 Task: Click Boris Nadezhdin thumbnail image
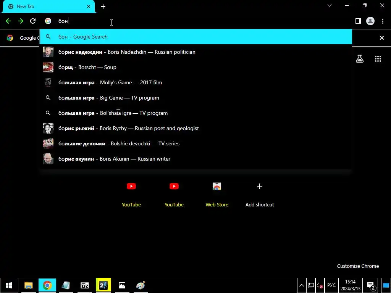pyautogui.click(x=48, y=52)
